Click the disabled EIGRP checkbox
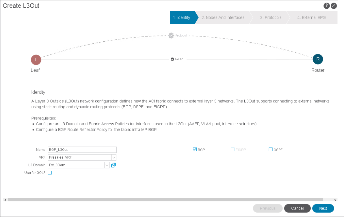Screen dimensions: 344x217 [233, 150]
